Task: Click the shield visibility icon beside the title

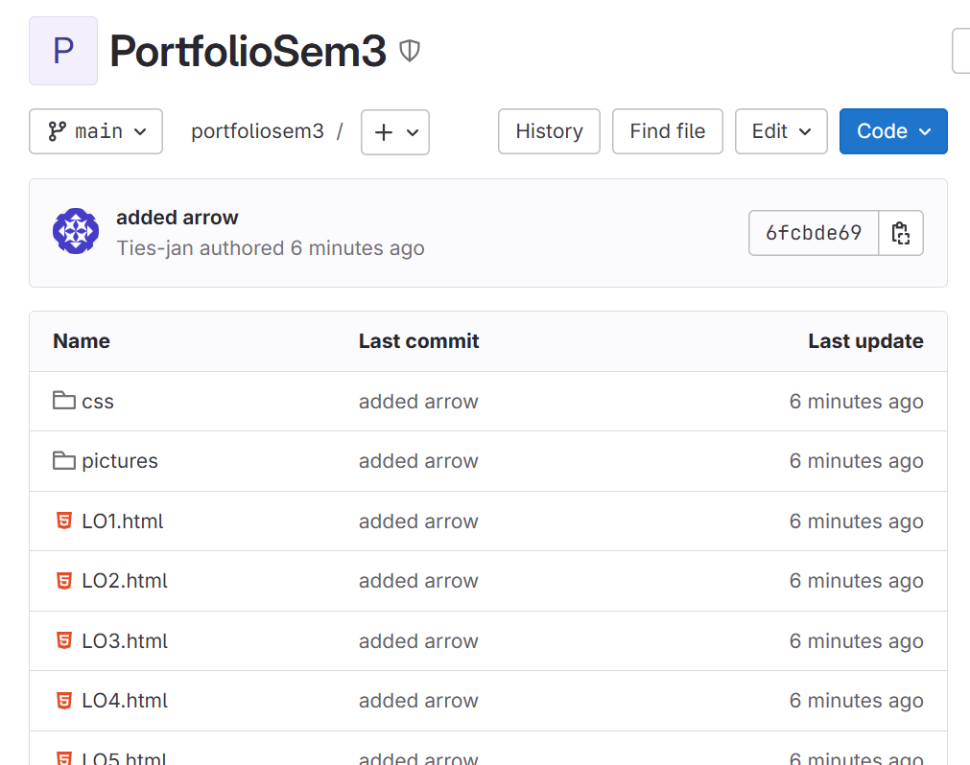Action: [410, 51]
